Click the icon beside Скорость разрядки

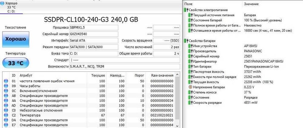tap(191, 103)
